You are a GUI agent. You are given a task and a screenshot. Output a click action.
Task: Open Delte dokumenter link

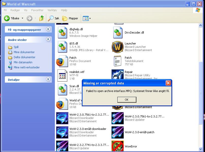click(x=25, y=57)
